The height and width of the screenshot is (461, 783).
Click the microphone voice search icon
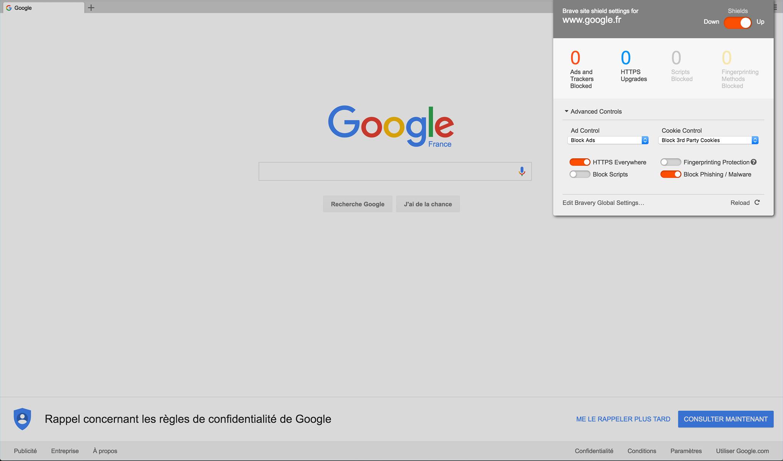pyautogui.click(x=521, y=171)
